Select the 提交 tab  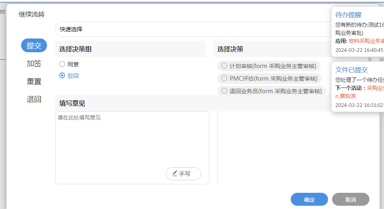[x=34, y=45]
